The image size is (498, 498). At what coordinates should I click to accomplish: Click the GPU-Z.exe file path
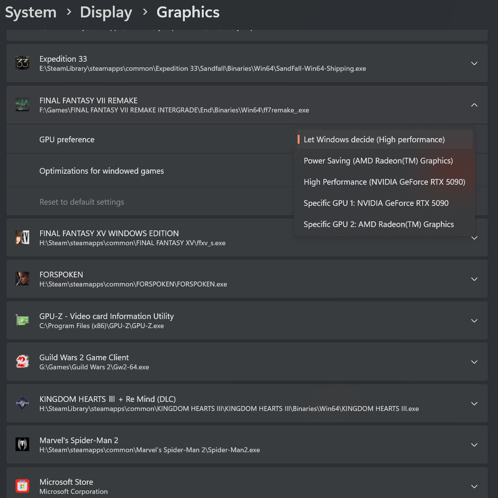102,326
